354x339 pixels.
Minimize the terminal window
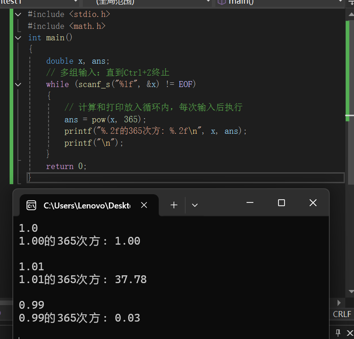(250, 202)
